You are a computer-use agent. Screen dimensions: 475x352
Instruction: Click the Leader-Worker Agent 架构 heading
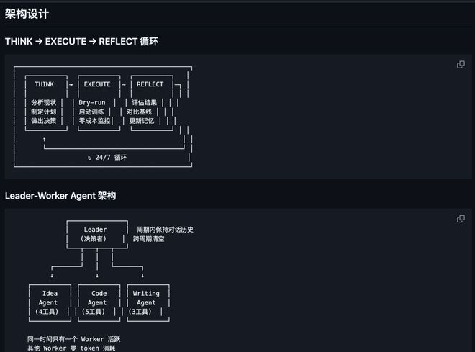tap(60, 196)
